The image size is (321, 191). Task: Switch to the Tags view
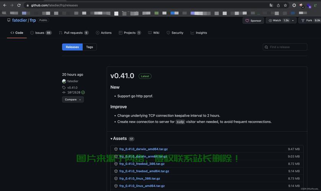point(90,47)
